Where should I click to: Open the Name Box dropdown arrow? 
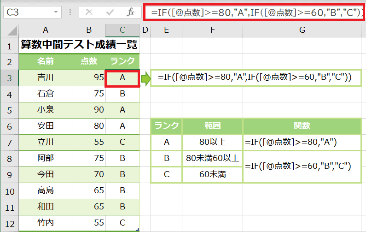pos(56,12)
